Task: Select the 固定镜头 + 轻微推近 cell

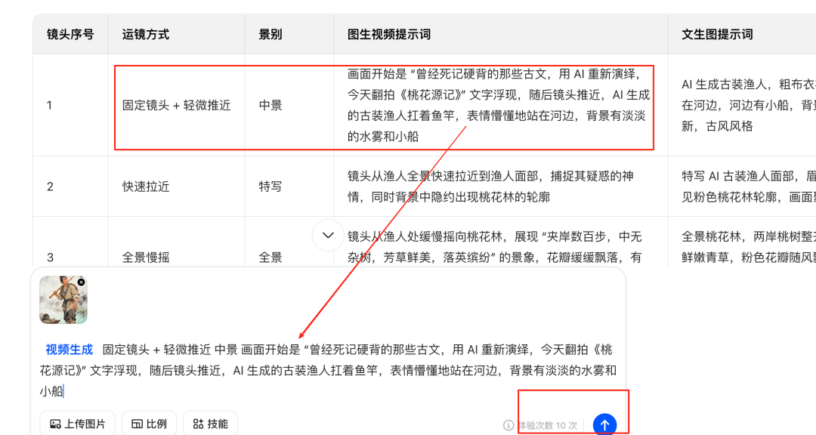Action: 177,106
